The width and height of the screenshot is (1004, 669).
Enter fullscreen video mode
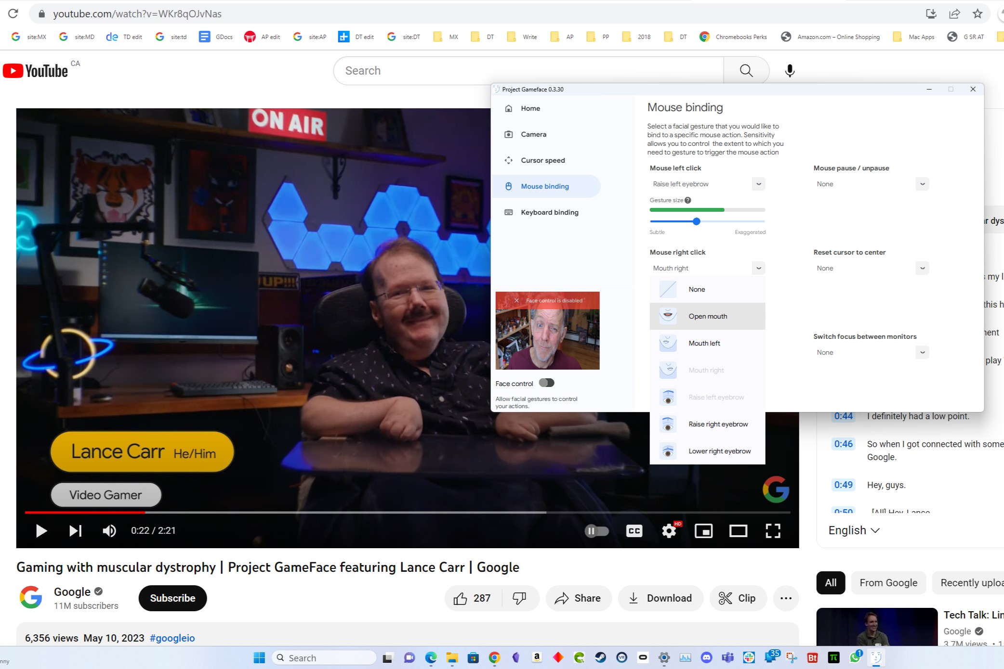(x=773, y=531)
